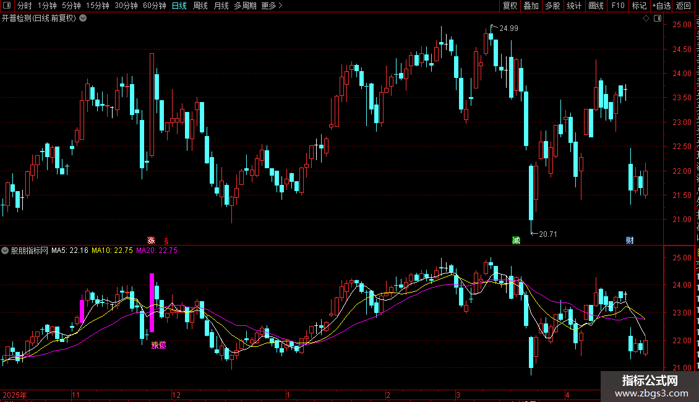Click the 25.00 main chart price label

(682, 25)
